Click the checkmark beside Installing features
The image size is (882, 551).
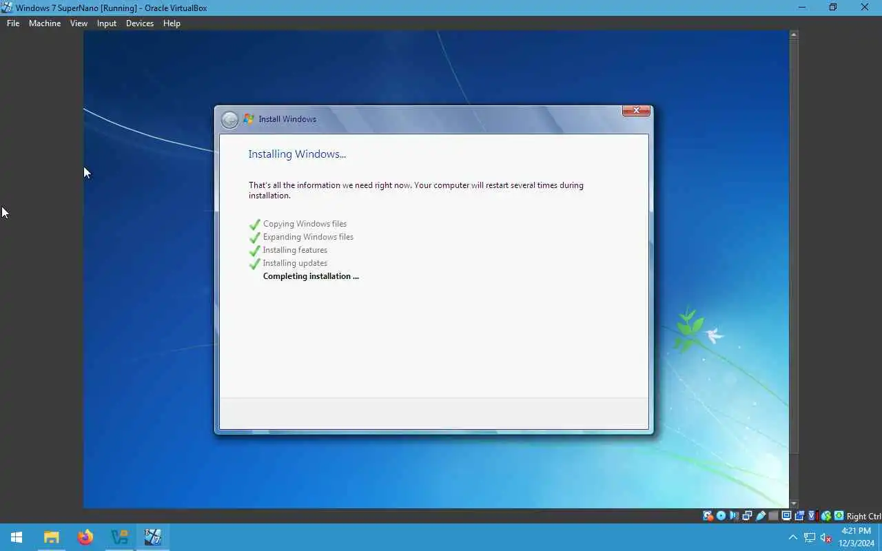tap(255, 251)
